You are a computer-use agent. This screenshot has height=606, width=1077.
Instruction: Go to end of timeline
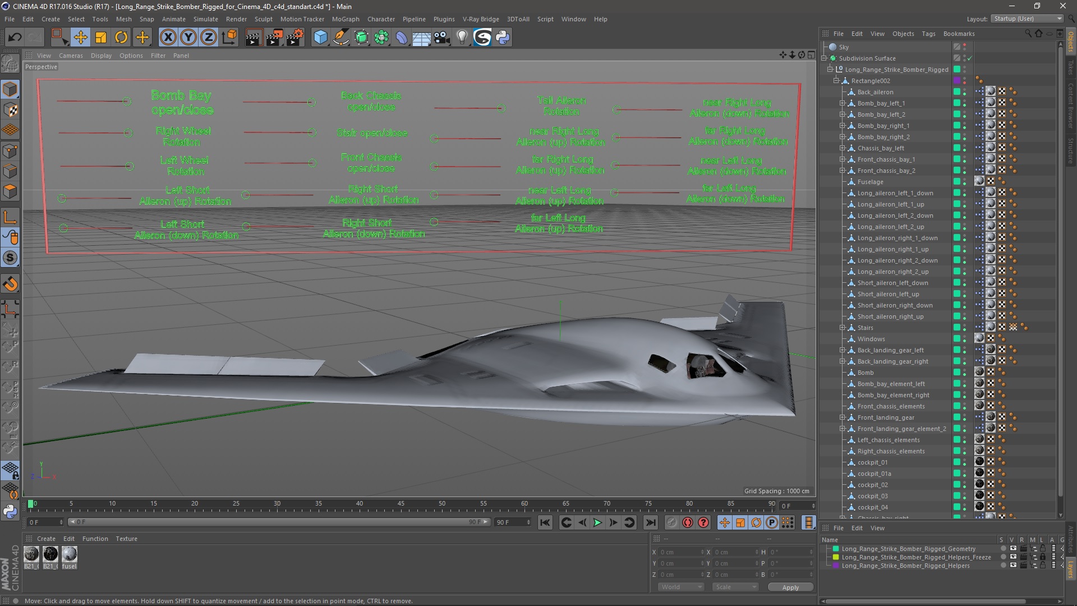tap(650, 522)
